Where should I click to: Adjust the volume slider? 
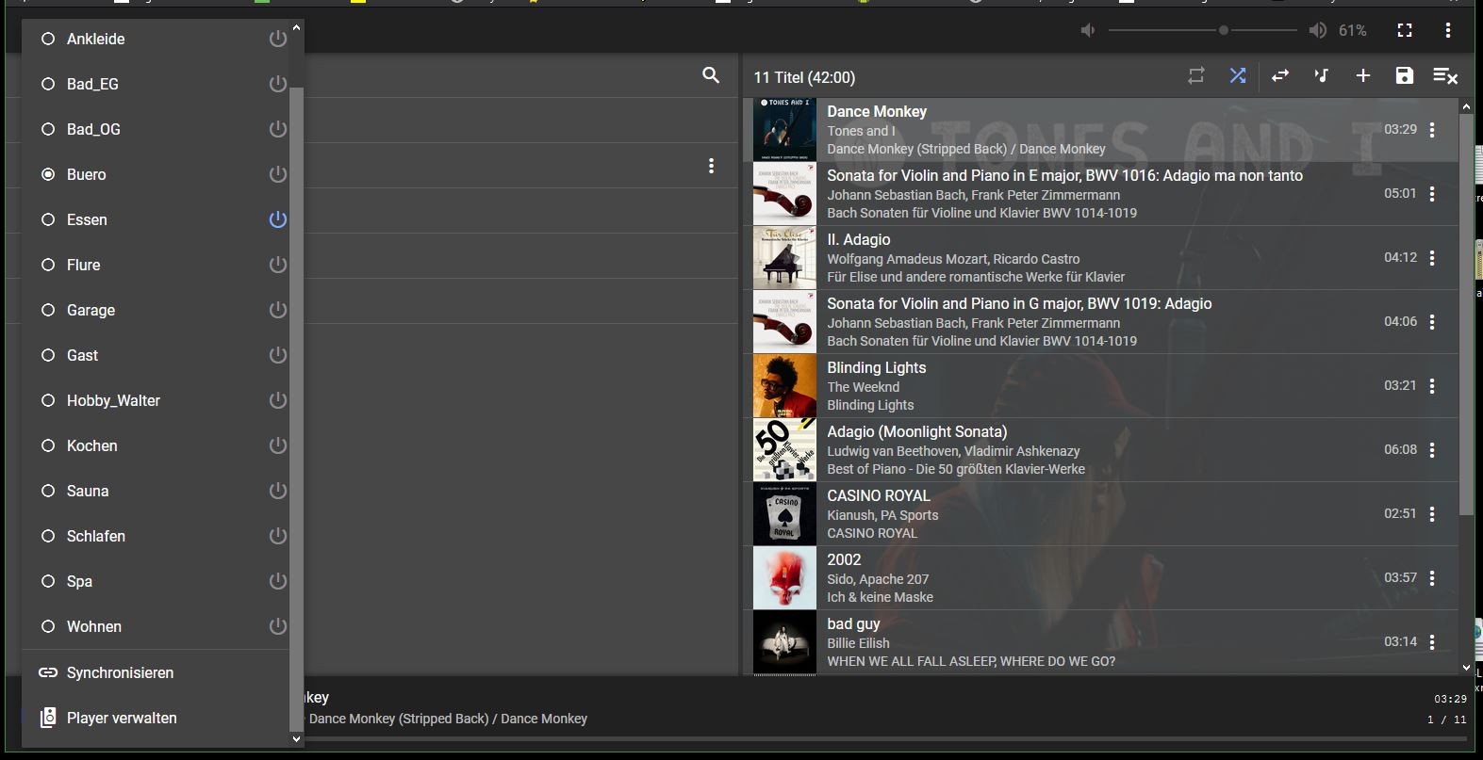point(1223,30)
